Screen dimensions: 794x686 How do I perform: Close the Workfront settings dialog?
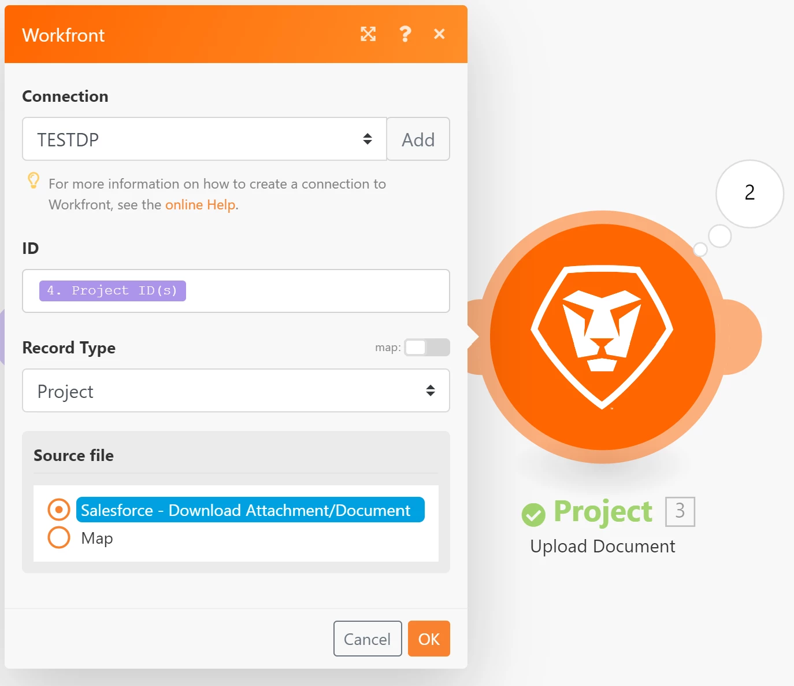[439, 34]
